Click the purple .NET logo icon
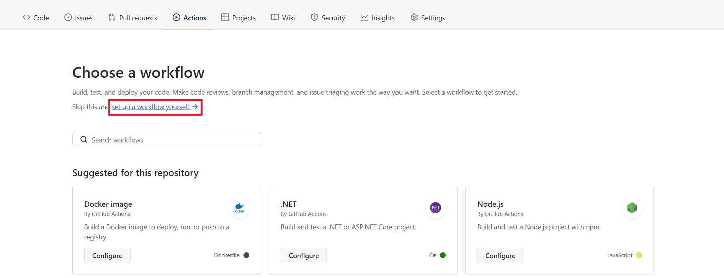The width and height of the screenshot is (724, 278). pos(436,208)
